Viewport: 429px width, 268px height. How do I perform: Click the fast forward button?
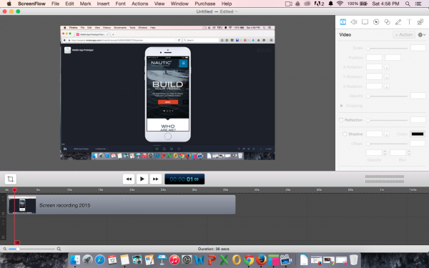click(x=156, y=179)
